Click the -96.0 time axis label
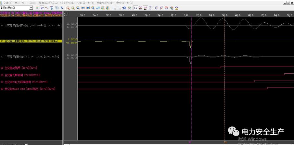Screen dimensions: 294x145 (x=82, y=15)
